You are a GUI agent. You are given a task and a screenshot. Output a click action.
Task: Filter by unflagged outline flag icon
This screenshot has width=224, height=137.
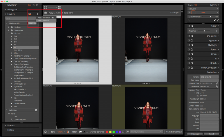point(87,132)
